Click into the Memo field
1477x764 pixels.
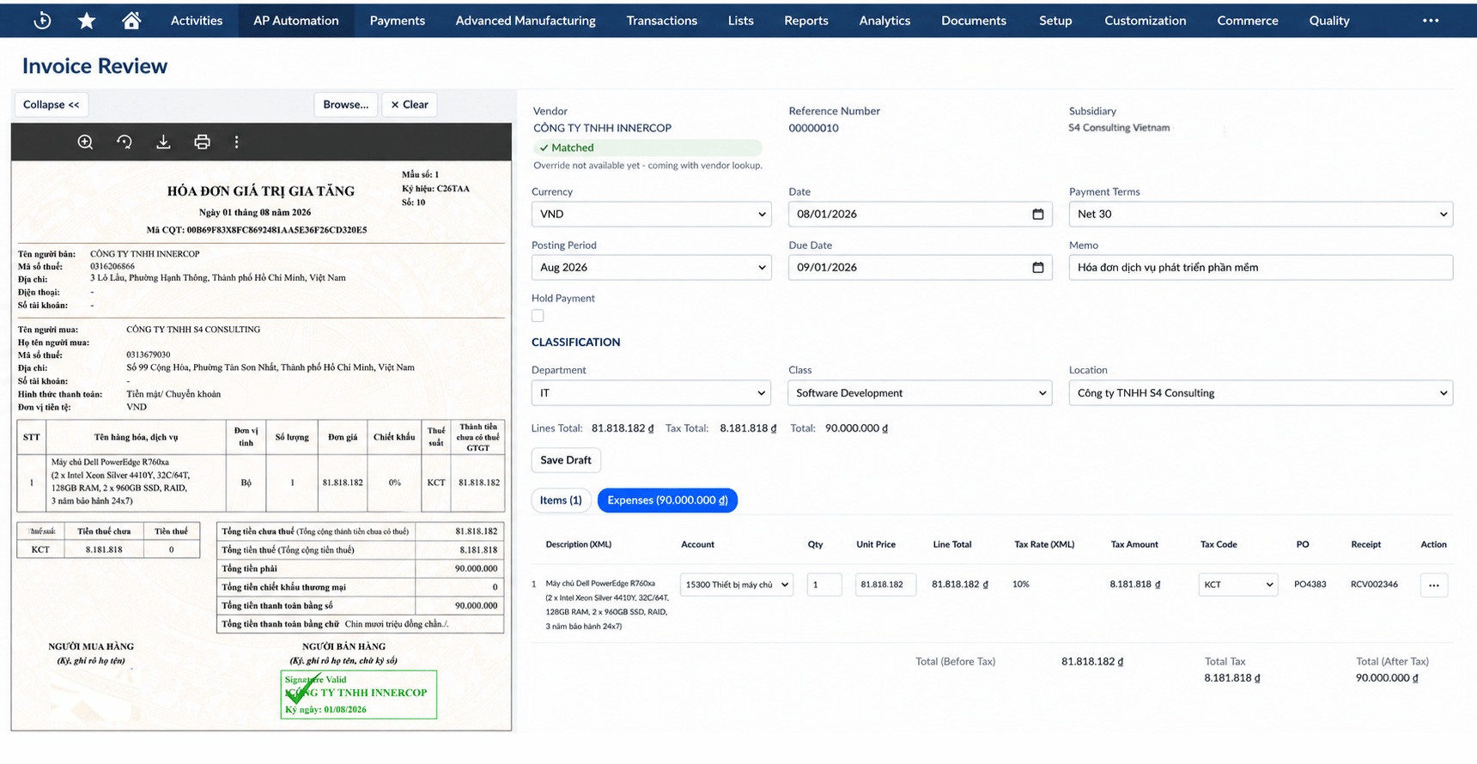[1261, 267]
